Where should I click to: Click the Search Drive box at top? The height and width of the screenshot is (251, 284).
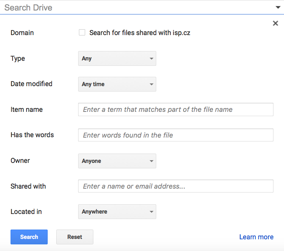click(137, 7)
